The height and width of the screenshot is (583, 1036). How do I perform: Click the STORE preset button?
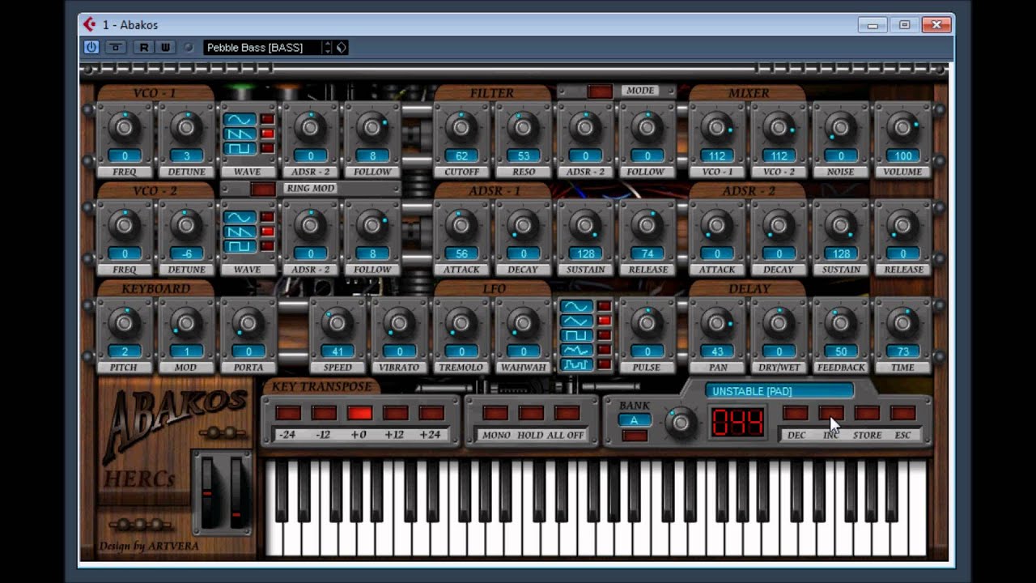[x=867, y=413]
